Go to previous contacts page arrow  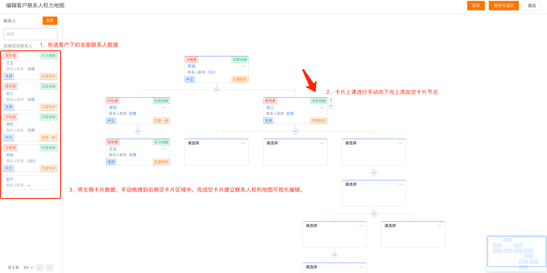coord(40,268)
